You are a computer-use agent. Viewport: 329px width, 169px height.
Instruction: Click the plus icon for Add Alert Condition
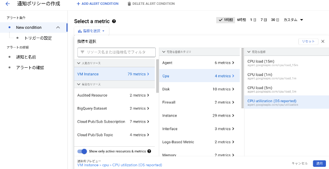click(78, 4)
